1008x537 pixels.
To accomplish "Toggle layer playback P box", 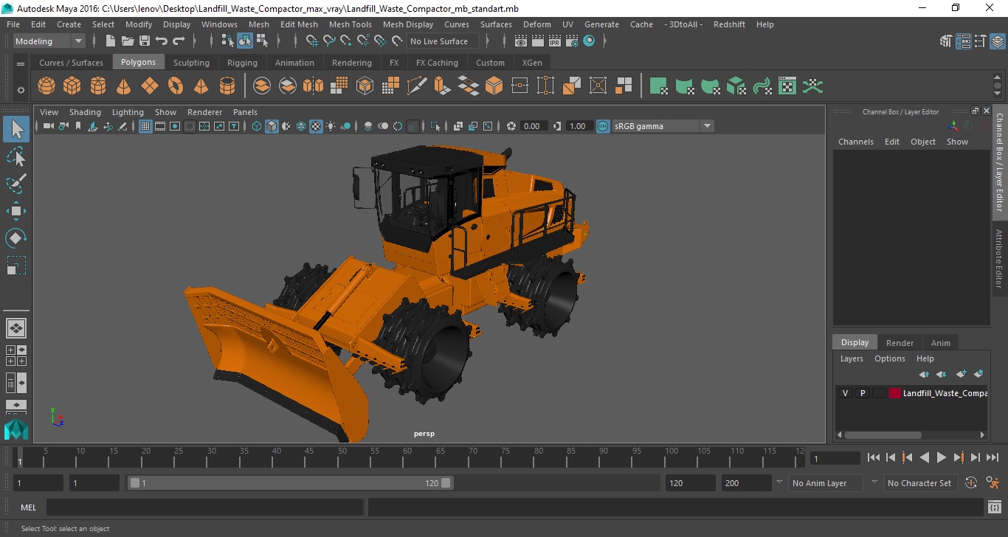I will click(862, 393).
